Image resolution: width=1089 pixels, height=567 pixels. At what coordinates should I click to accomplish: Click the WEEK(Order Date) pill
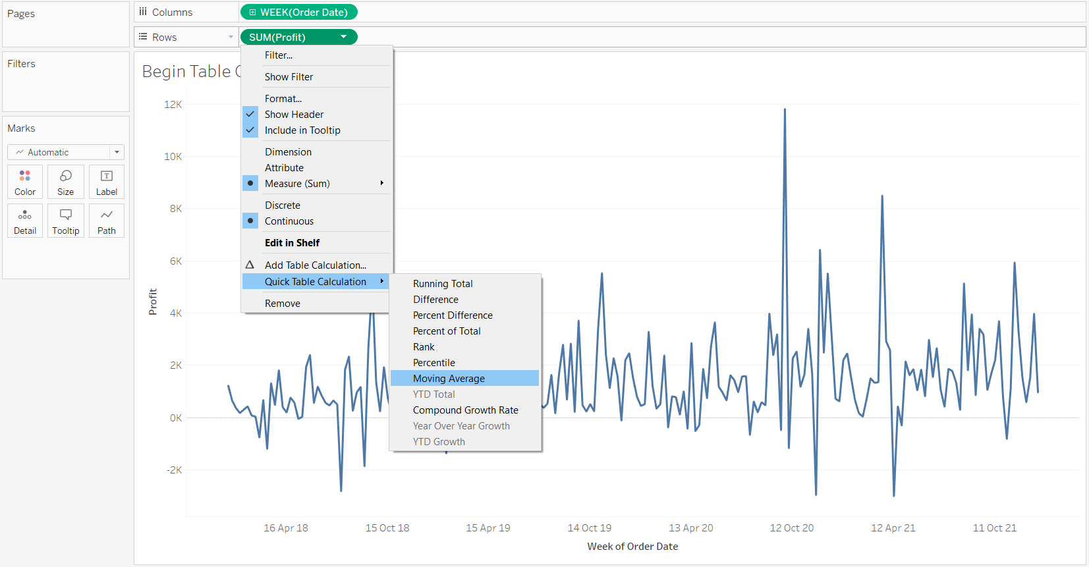tap(299, 13)
